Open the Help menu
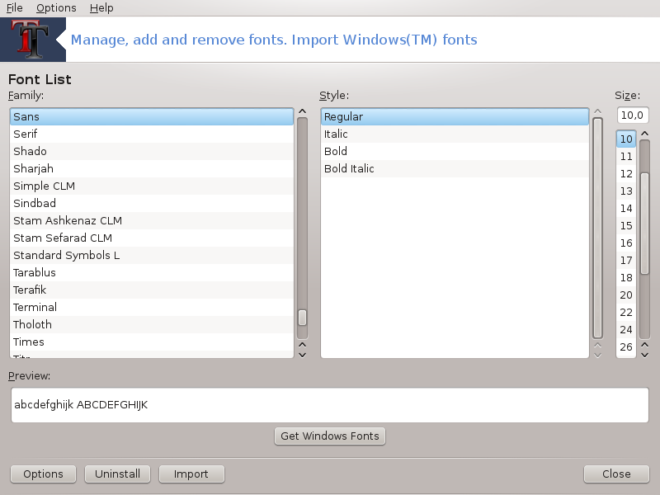 (x=101, y=8)
